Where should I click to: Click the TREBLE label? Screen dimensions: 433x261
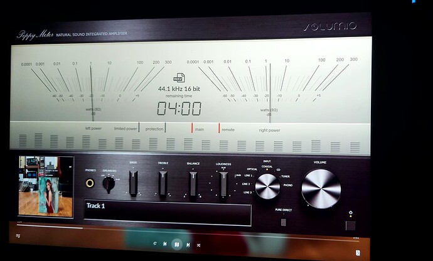(163, 163)
